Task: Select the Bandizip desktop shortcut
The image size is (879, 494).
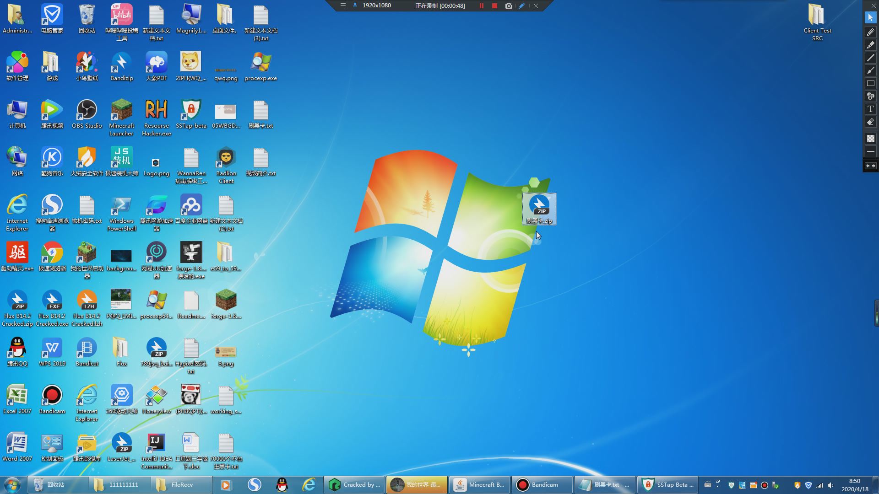Action: [x=121, y=66]
